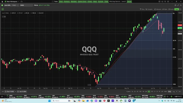Image resolution: width=183 pixels, height=103 pixels.
Task: Open Windows Start menu
Action: [x=49, y=101]
